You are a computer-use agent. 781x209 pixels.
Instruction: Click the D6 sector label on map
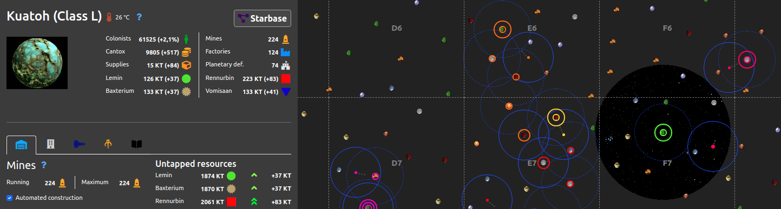click(x=397, y=28)
